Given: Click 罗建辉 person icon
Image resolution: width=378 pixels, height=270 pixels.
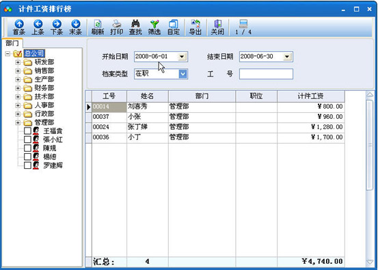Looking at the screenshot, I should click(x=36, y=165).
